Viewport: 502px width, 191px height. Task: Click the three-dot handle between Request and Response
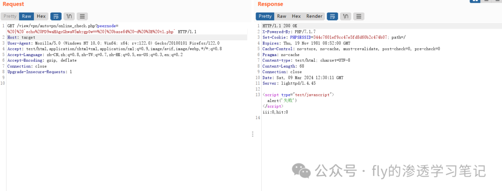[x=252, y=134]
